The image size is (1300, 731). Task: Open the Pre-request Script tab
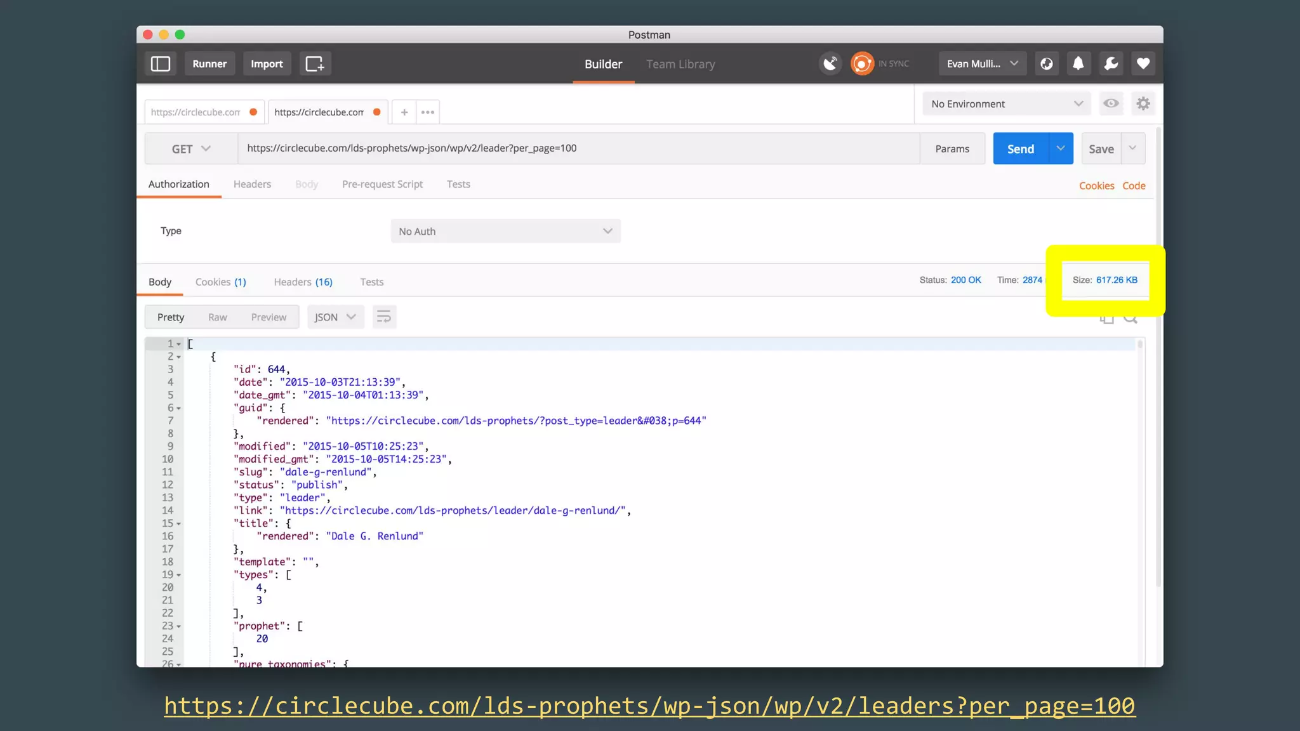click(x=382, y=184)
